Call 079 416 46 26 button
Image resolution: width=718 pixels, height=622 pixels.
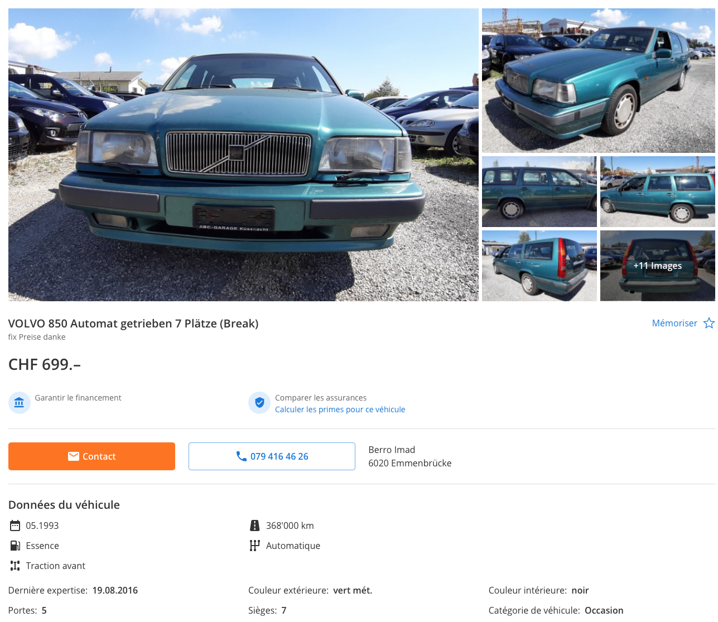pyautogui.click(x=272, y=456)
